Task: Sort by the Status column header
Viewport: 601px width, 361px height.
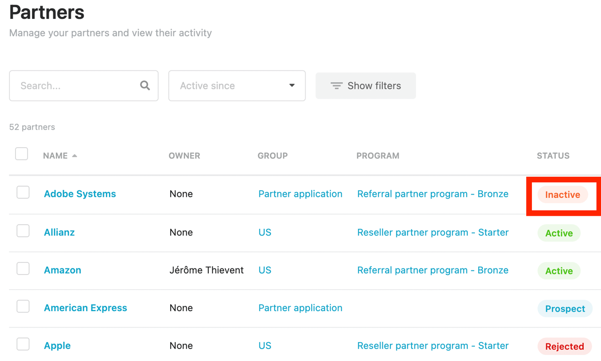Action: [x=553, y=156]
